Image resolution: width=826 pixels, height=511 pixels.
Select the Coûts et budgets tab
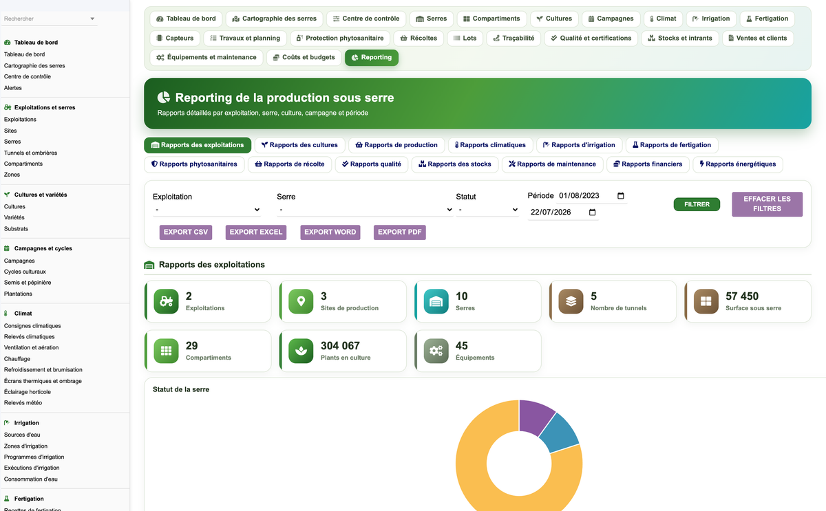click(x=304, y=57)
